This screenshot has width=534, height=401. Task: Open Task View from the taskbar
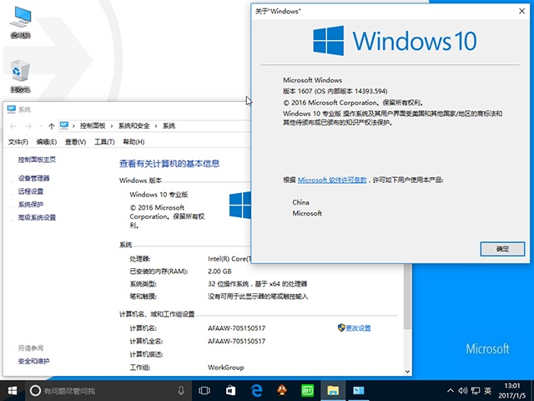point(204,390)
